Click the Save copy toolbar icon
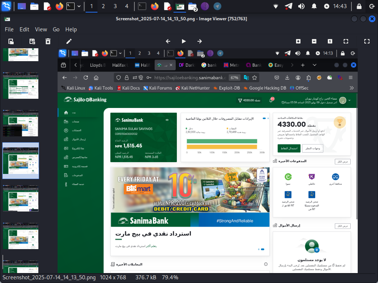 32,41
